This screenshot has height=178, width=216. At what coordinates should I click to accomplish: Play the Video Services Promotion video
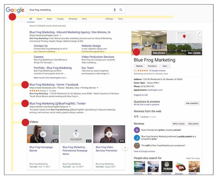point(110,134)
